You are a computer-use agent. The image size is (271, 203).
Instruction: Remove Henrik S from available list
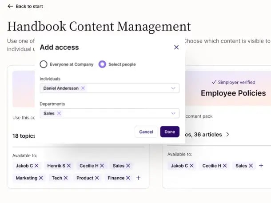pos(69,166)
